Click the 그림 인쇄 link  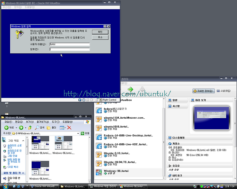[x=13, y=156]
